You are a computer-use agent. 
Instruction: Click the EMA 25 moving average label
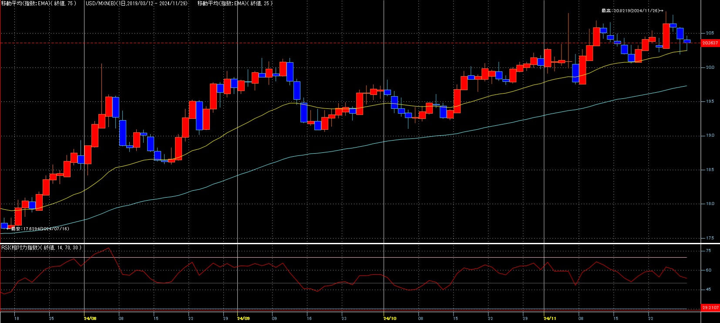pyautogui.click(x=235, y=3)
